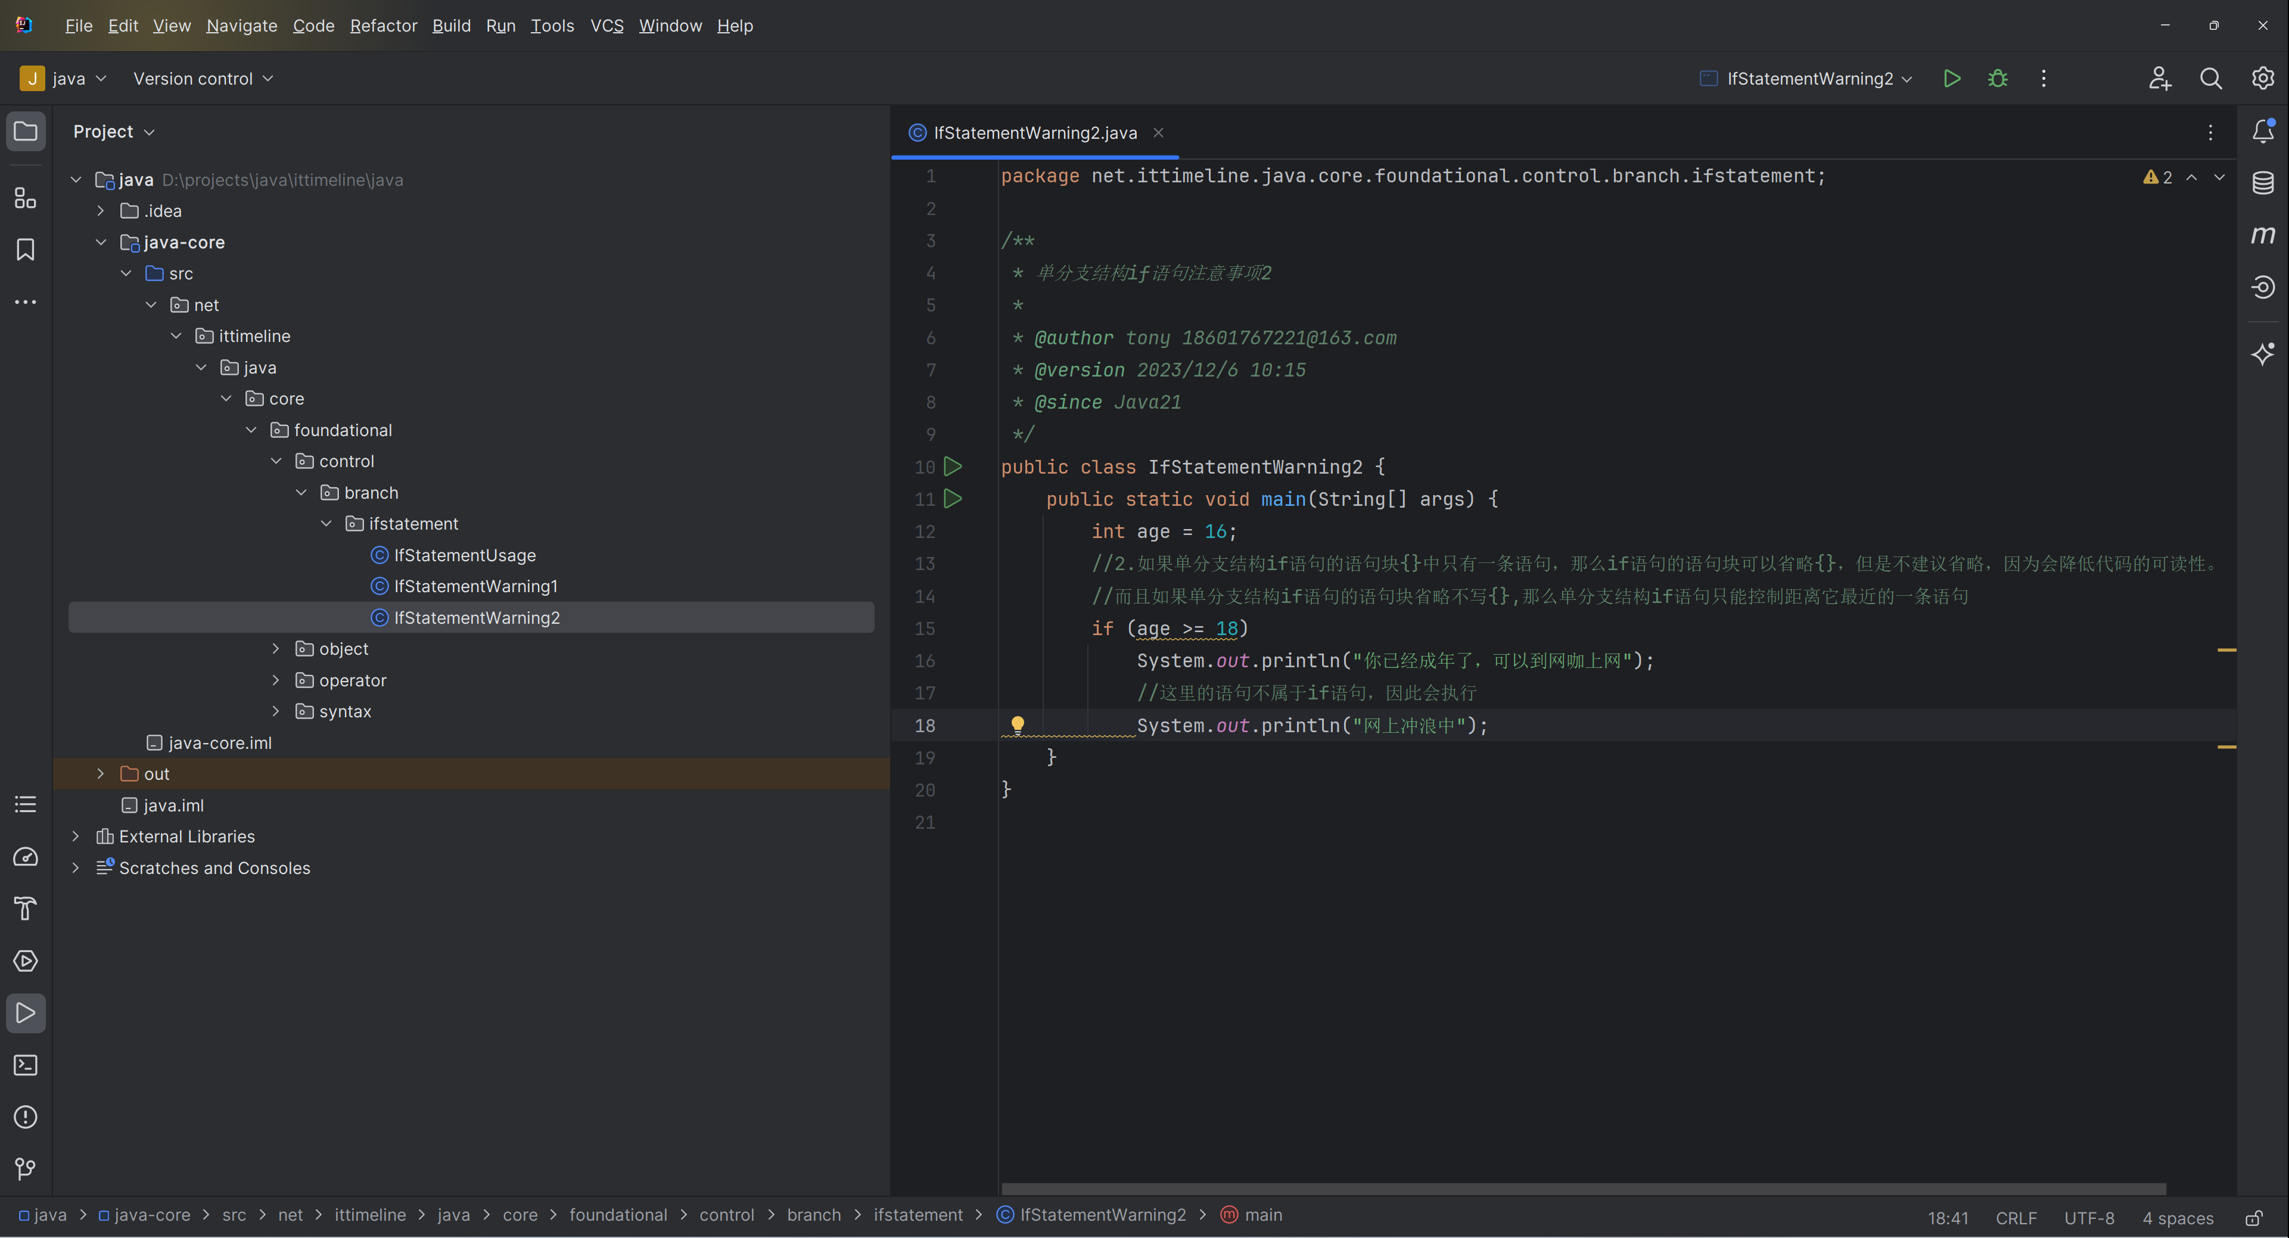This screenshot has height=1238, width=2289.
Task: Open editor tab options menu
Action: [2211, 132]
